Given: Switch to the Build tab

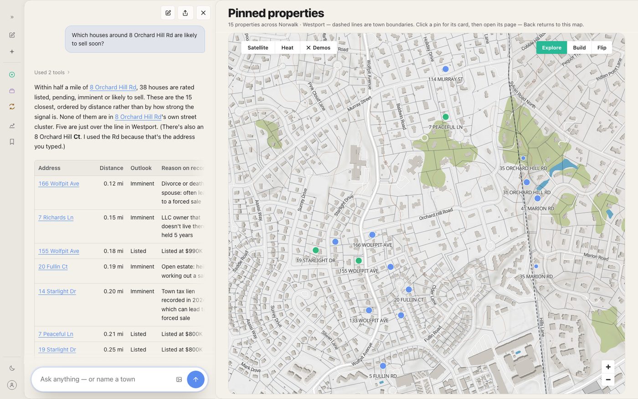Looking at the screenshot, I should (579, 48).
